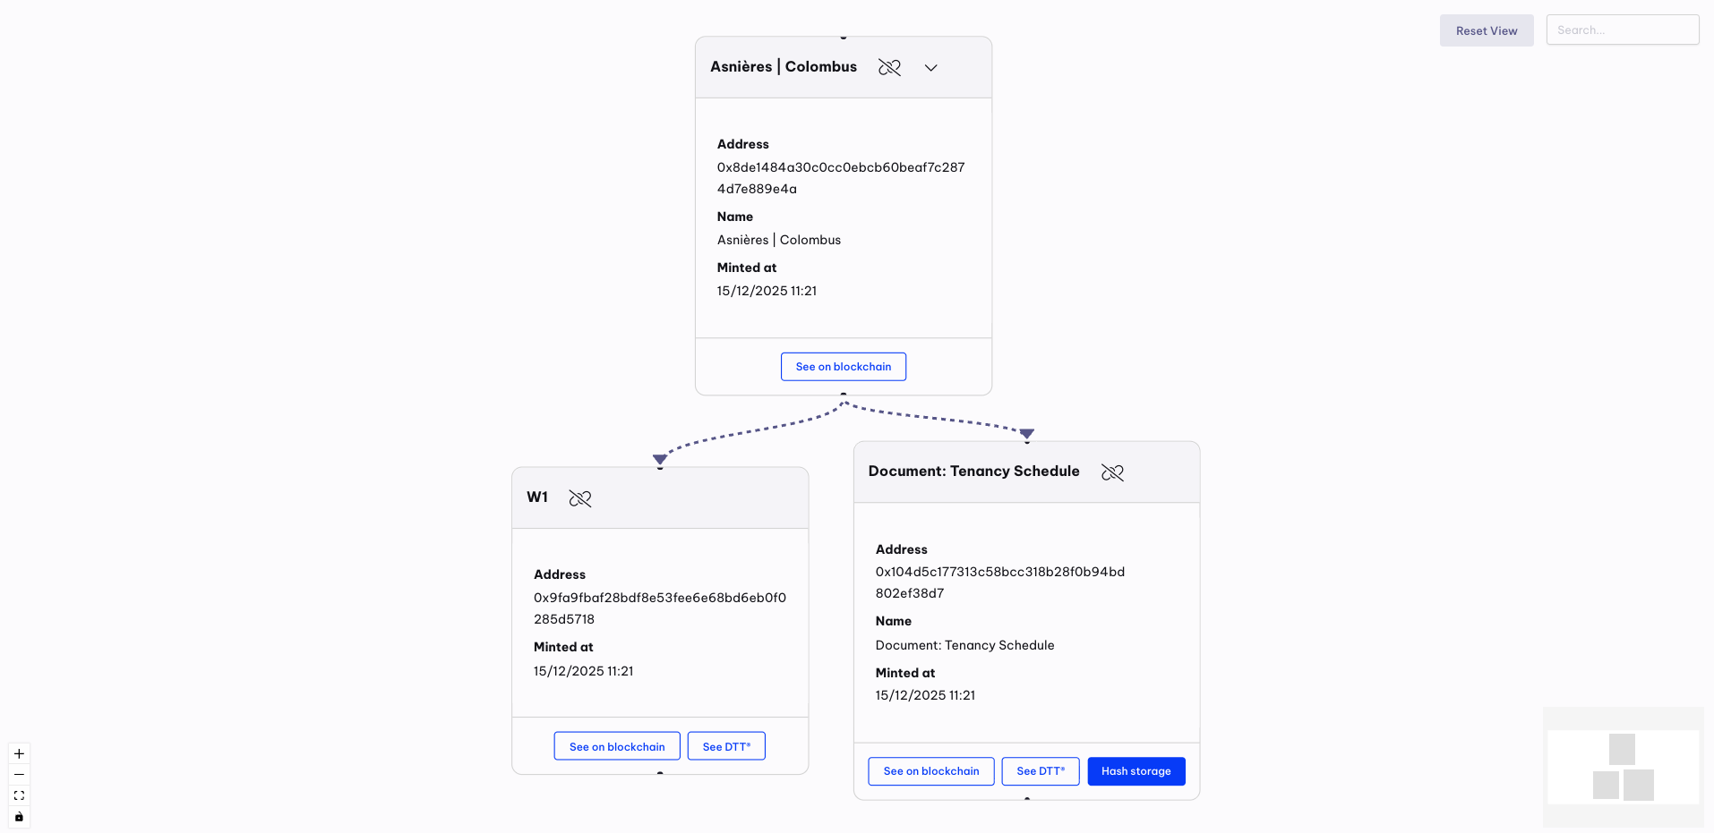Viewport: 1714px width, 833px height.
Task: Collapse the Asnières | Colombus card chevron
Action: click(930, 68)
